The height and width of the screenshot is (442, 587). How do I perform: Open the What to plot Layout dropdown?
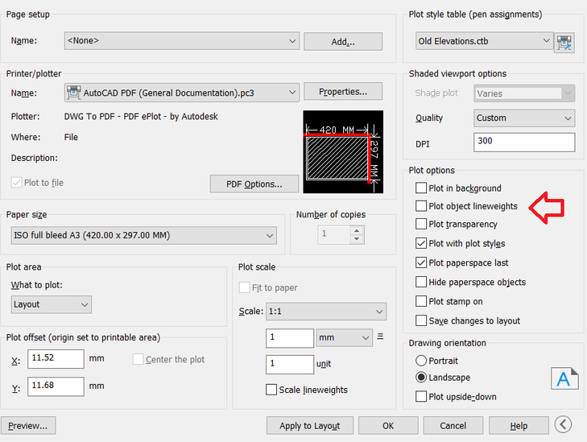click(x=52, y=304)
